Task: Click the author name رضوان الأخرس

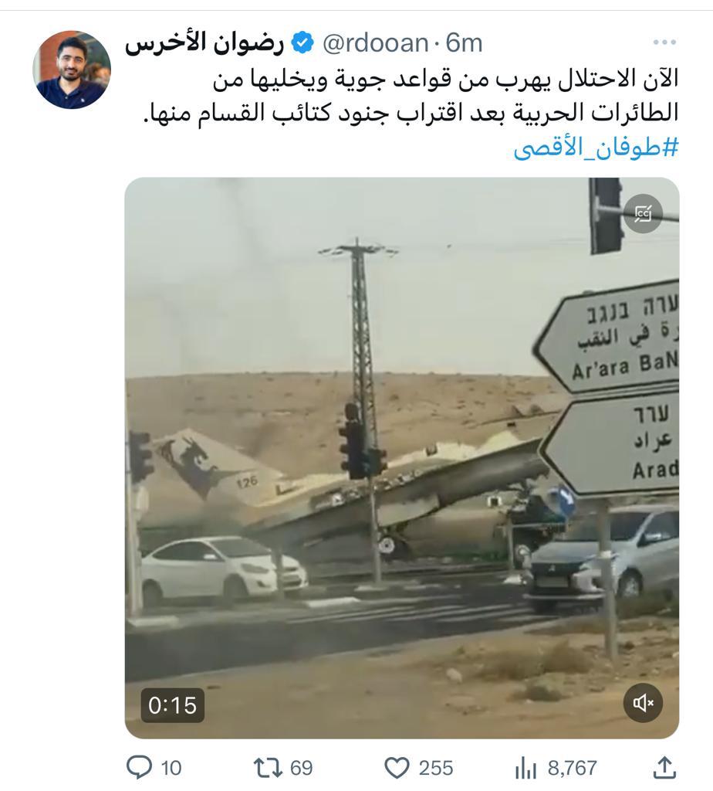Action: 204,43
